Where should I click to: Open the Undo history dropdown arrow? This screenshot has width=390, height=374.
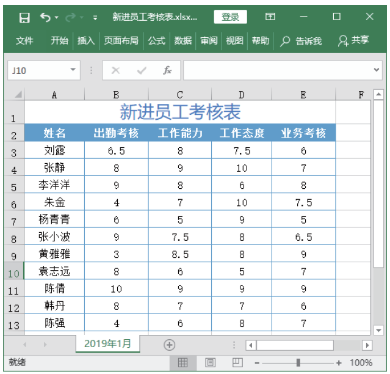(57, 18)
